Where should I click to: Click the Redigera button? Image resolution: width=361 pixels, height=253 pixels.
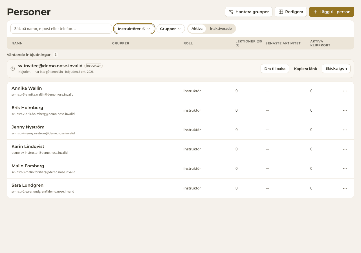291,12
